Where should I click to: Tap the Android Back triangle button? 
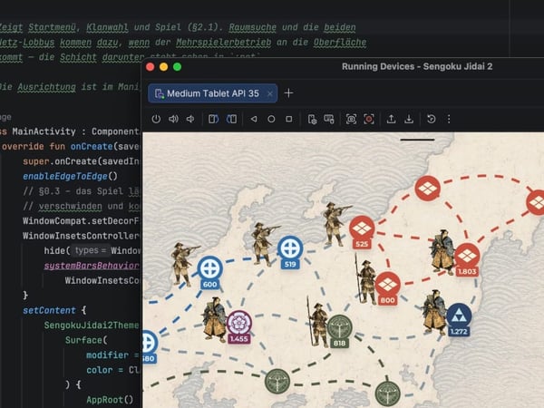point(254,119)
